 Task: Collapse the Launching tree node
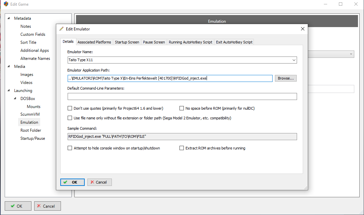click(x=9, y=90)
